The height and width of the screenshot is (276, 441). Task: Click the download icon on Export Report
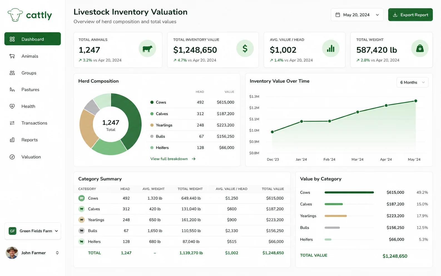point(395,15)
